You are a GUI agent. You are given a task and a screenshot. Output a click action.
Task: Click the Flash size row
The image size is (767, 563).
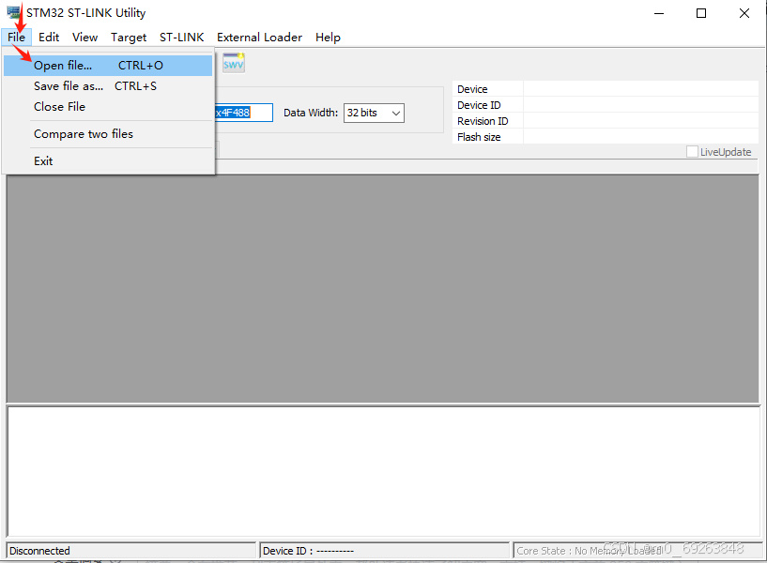(606, 137)
